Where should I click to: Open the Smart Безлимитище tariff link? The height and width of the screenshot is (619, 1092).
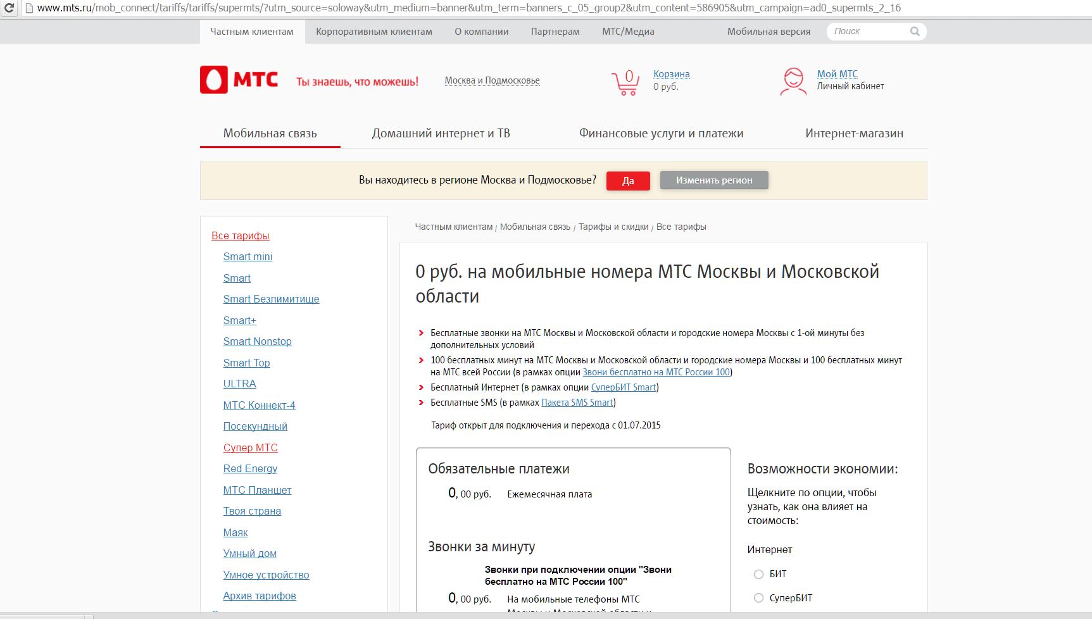271,299
